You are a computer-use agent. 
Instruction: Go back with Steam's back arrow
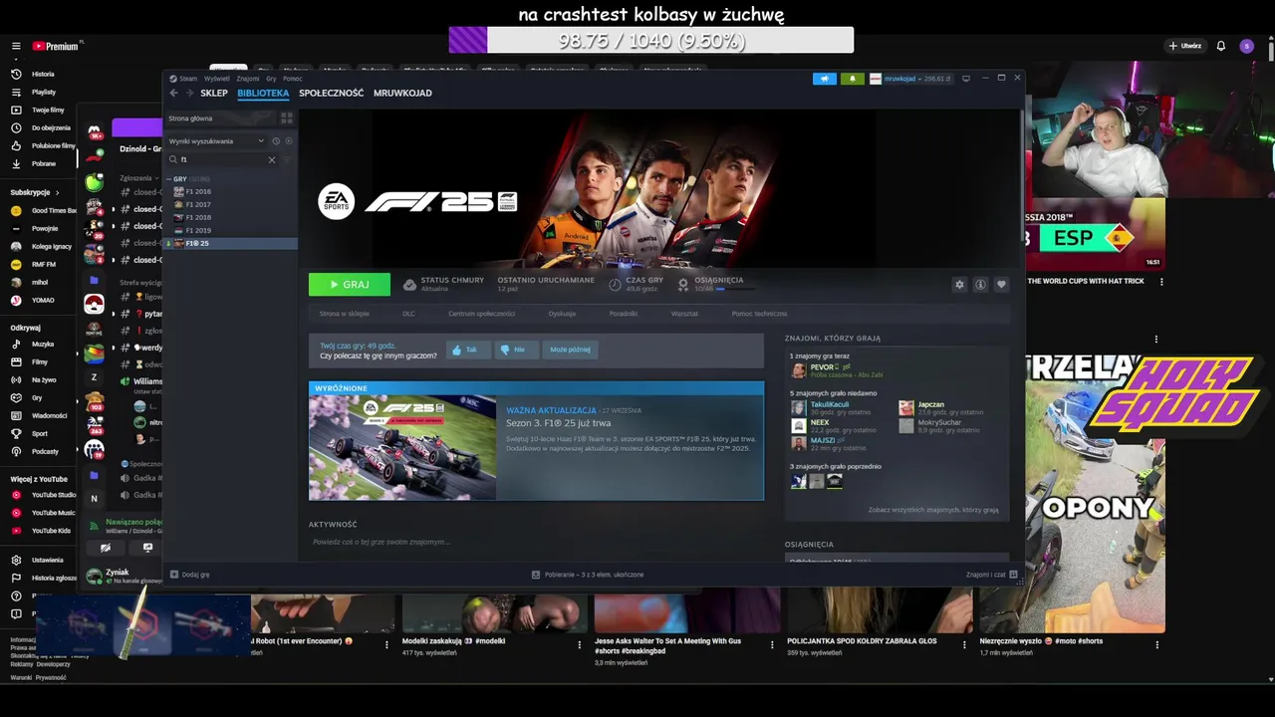[x=173, y=93]
